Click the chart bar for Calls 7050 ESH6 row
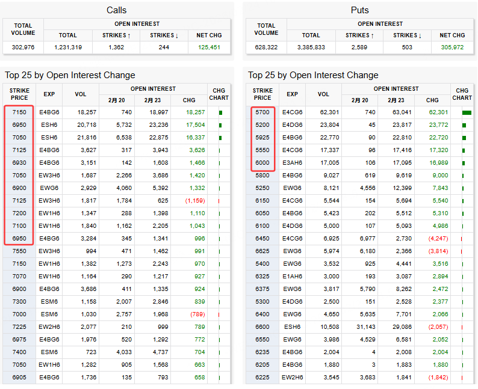 (x=220, y=138)
